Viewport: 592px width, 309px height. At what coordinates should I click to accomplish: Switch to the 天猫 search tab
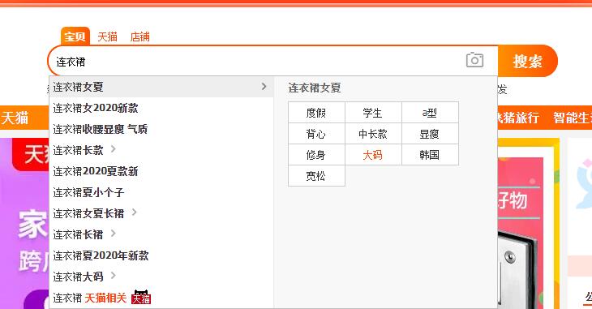(108, 36)
